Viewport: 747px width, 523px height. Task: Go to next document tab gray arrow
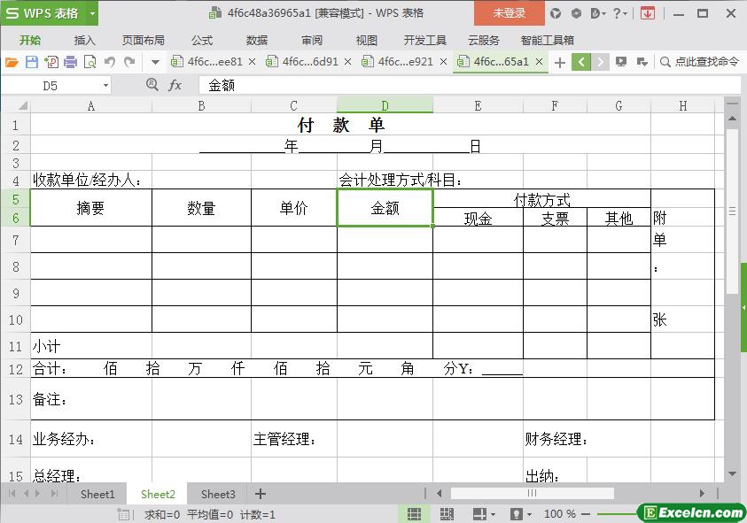coord(600,62)
